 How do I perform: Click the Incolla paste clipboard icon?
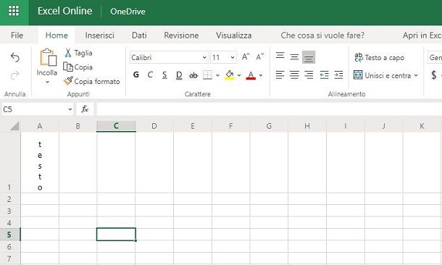click(x=49, y=57)
